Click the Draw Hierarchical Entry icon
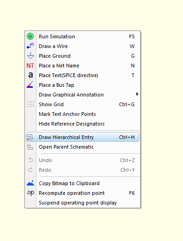 point(30,137)
